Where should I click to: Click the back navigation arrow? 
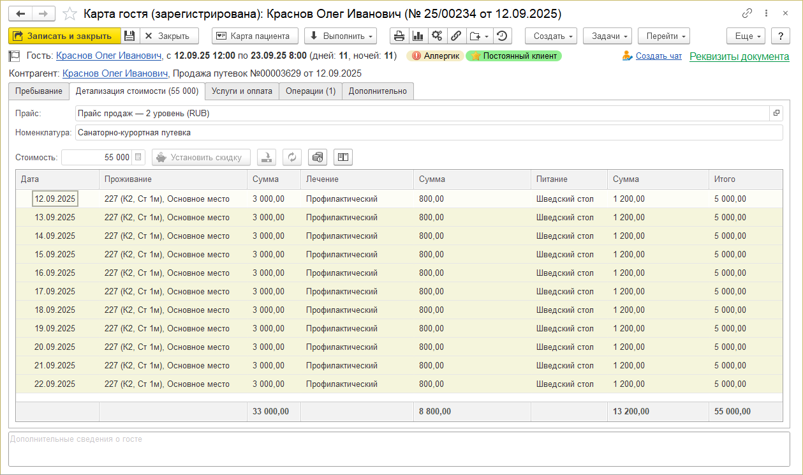[x=20, y=13]
